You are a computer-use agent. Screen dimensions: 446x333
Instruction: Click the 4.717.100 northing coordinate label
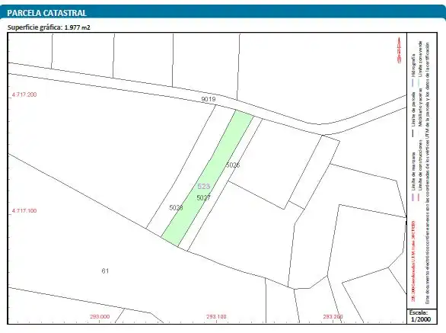24,211
